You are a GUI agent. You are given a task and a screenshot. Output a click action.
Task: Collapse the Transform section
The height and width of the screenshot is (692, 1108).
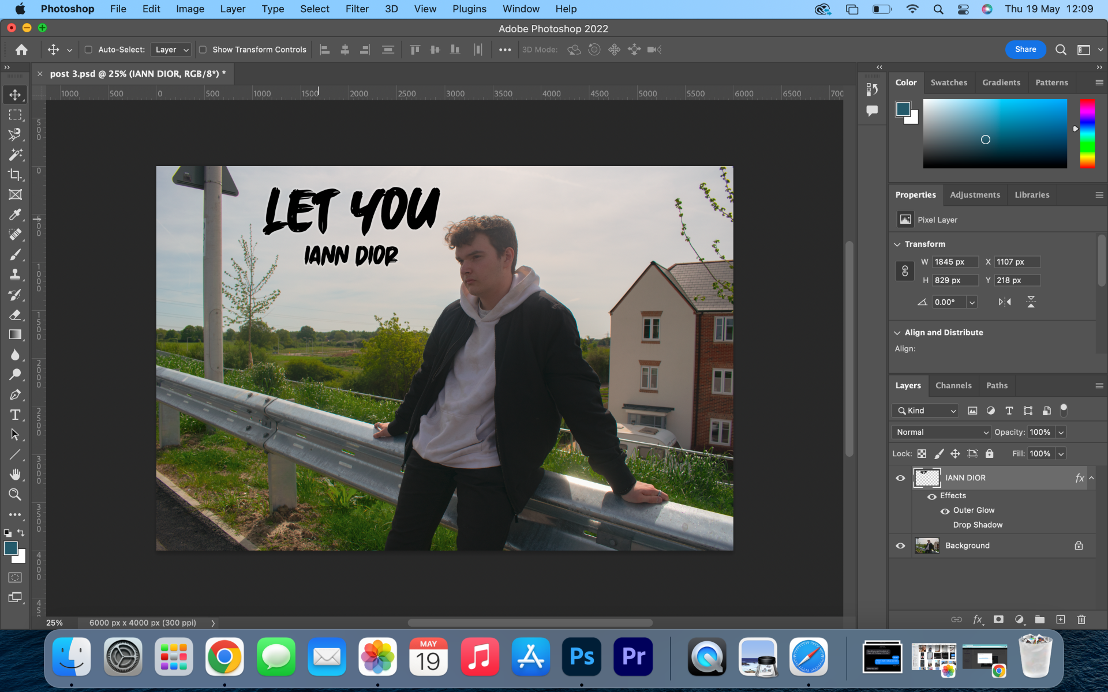[x=897, y=245]
